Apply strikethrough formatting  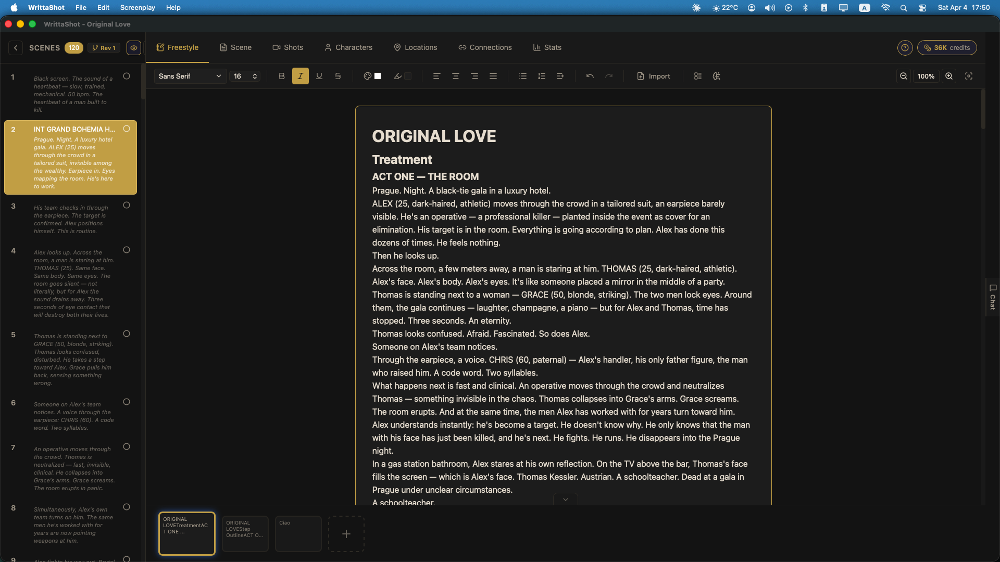coord(338,76)
